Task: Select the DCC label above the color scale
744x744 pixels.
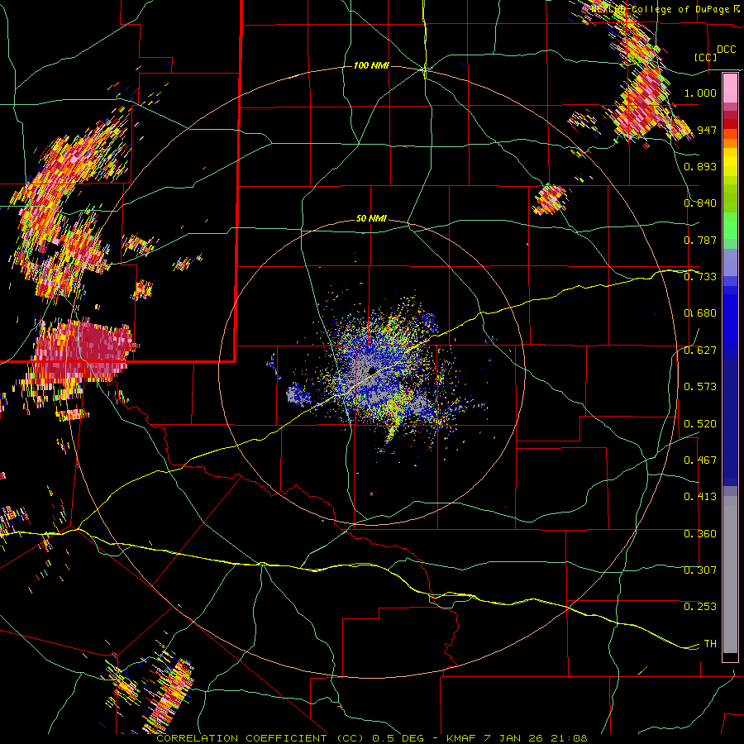Action: (x=726, y=50)
